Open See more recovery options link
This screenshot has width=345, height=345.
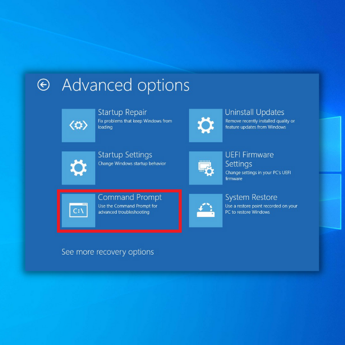click(x=107, y=252)
